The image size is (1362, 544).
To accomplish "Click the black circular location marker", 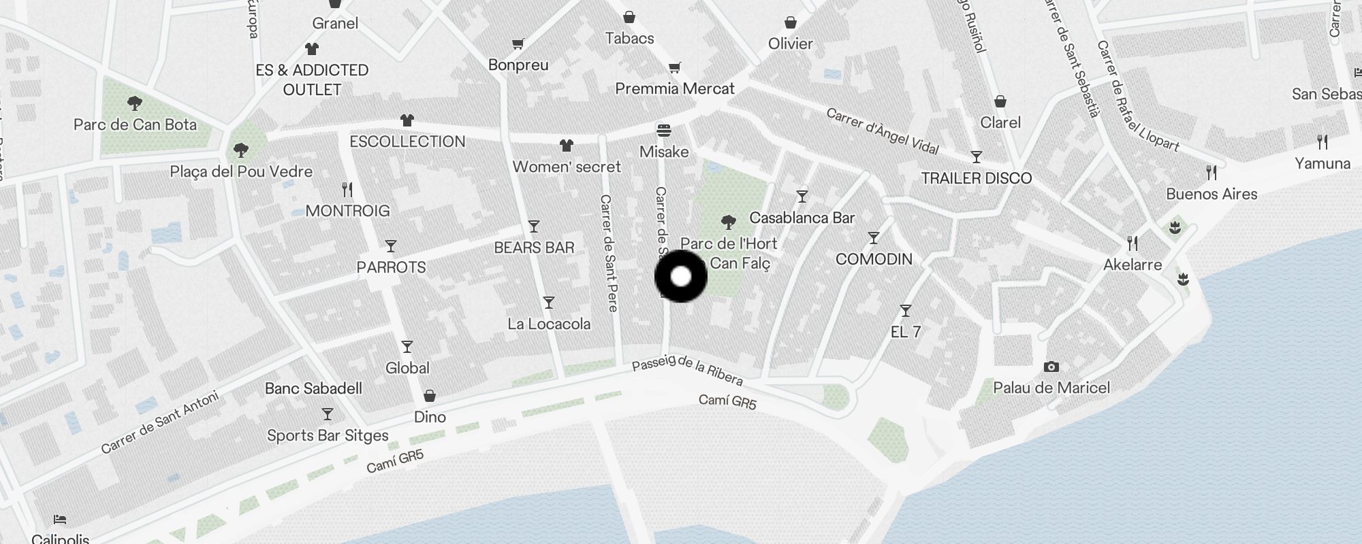I will pos(681,277).
